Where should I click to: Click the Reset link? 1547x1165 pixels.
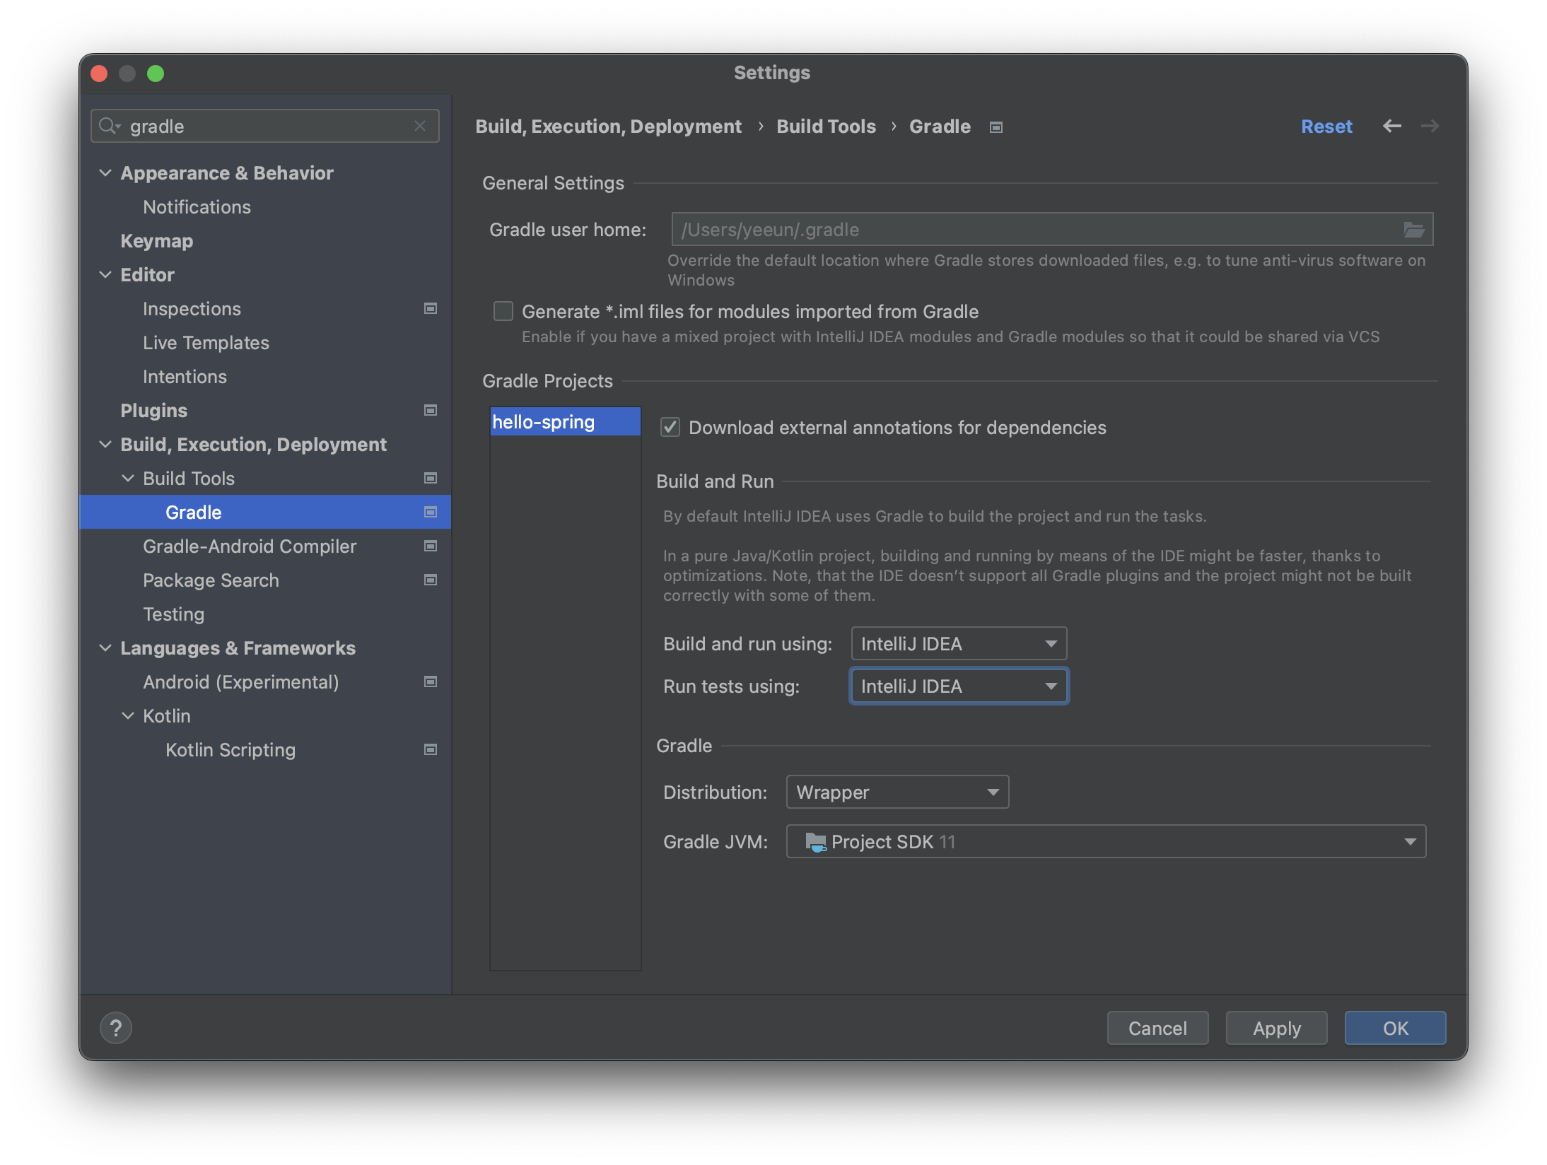1326,127
